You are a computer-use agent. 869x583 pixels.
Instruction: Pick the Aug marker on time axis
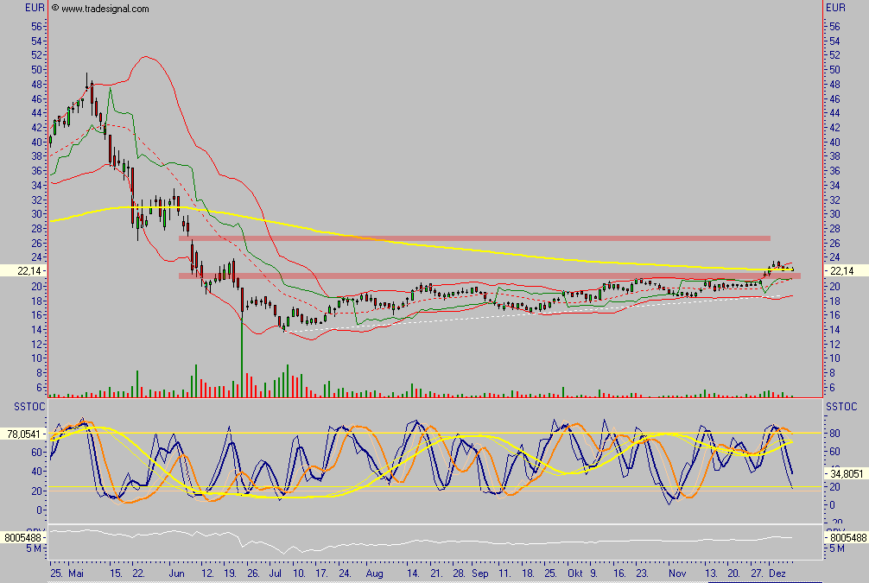point(374,573)
